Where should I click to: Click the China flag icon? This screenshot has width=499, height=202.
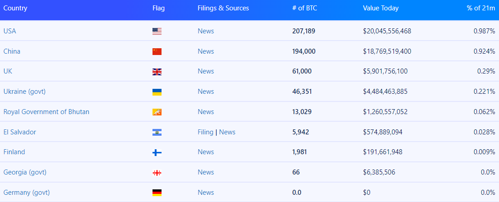(157, 51)
